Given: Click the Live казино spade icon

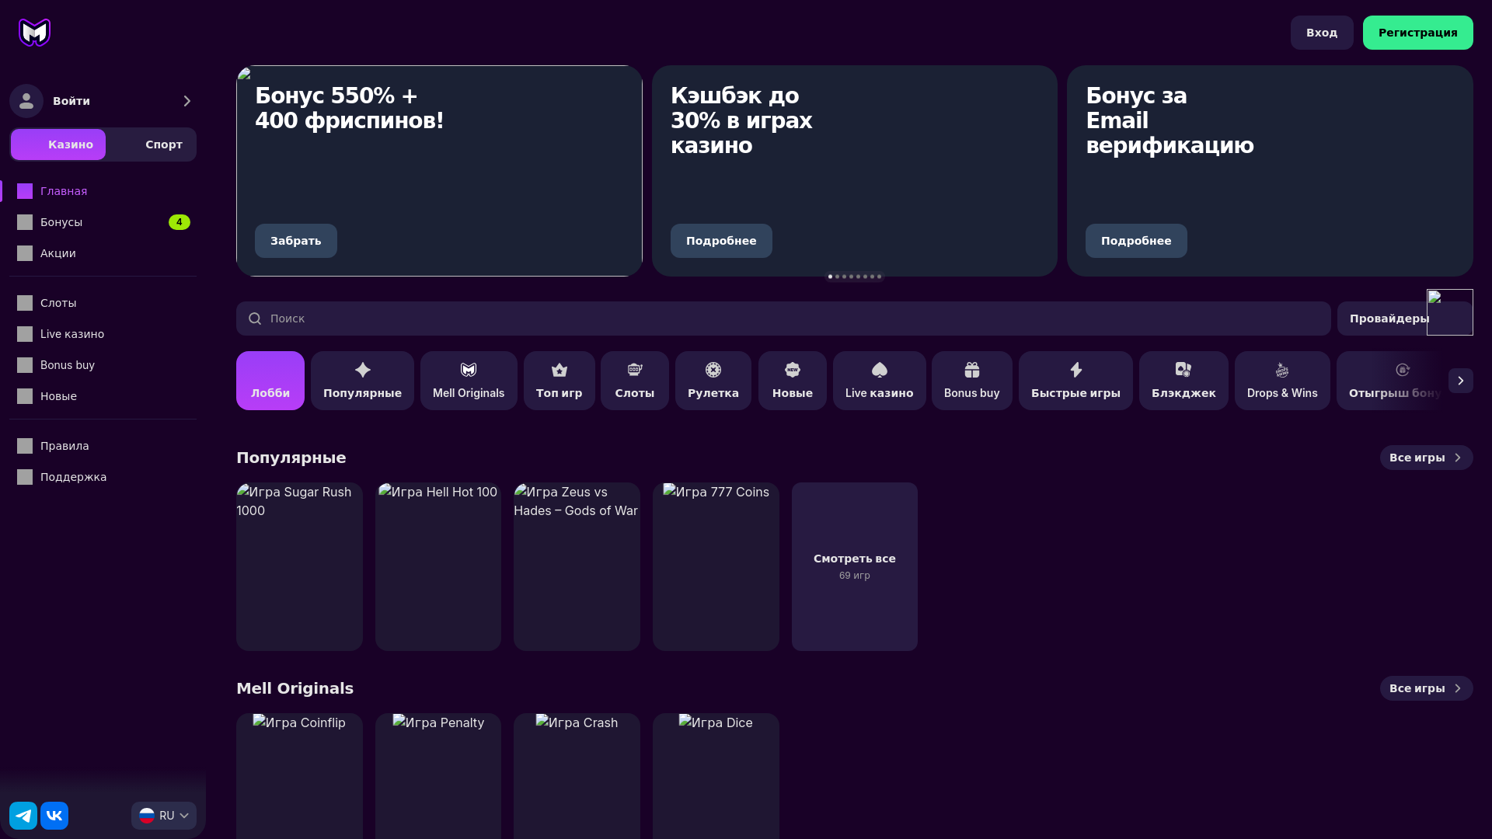Looking at the screenshot, I should tap(880, 370).
